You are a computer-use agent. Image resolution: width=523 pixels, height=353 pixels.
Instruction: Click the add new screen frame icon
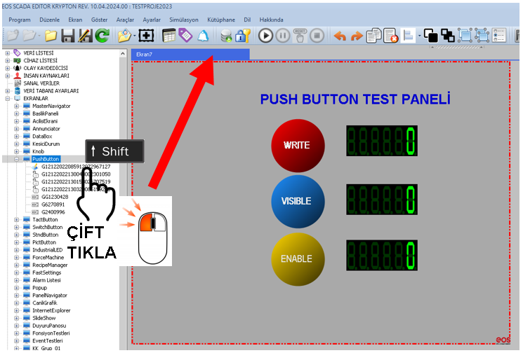point(146,35)
